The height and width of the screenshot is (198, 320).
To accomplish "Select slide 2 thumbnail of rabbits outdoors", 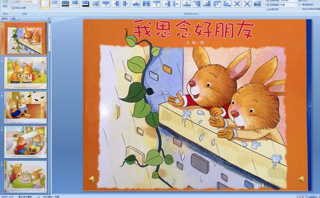I will 26,73.
